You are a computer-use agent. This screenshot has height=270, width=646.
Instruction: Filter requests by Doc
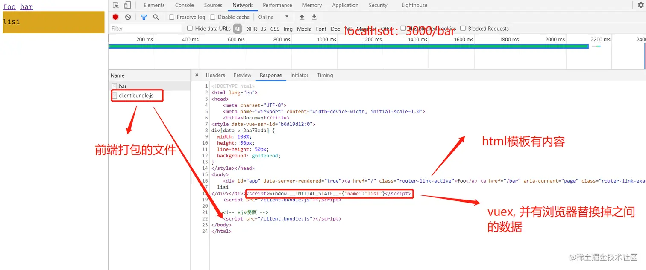[x=335, y=29]
